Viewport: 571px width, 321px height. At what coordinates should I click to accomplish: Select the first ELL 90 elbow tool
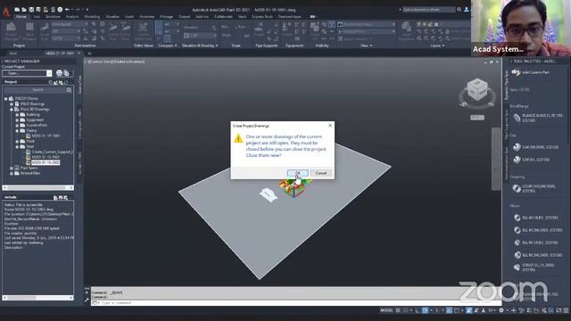[x=535, y=243]
